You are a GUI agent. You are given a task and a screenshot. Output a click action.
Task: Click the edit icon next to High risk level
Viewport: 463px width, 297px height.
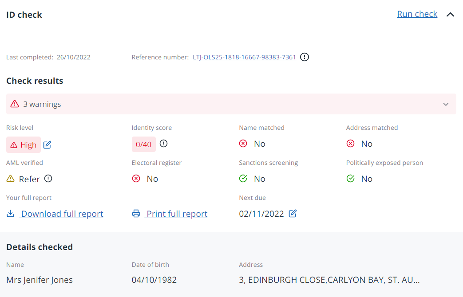[x=47, y=145]
